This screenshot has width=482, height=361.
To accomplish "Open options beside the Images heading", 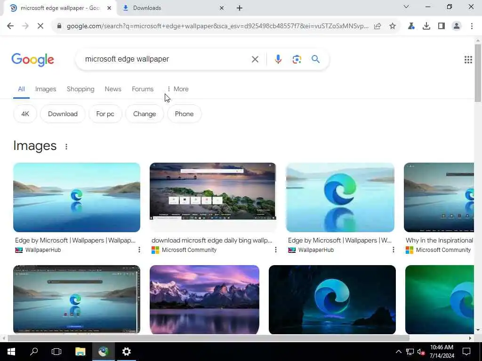I will point(66,147).
